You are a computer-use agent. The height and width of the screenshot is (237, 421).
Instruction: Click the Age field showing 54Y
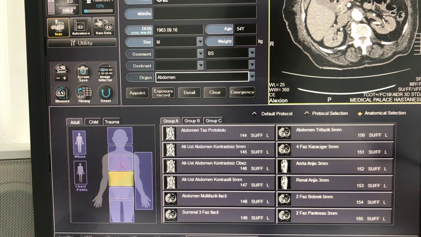pyautogui.click(x=245, y=29)
